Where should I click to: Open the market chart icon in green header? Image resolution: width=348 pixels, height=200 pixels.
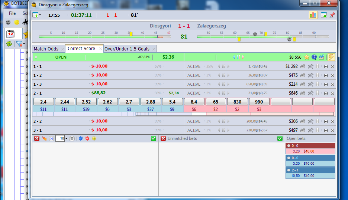tap(322, 57)
